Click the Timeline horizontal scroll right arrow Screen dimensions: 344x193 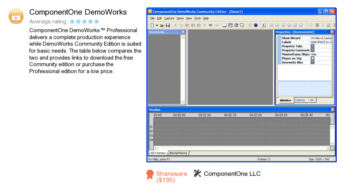[328, 148]
